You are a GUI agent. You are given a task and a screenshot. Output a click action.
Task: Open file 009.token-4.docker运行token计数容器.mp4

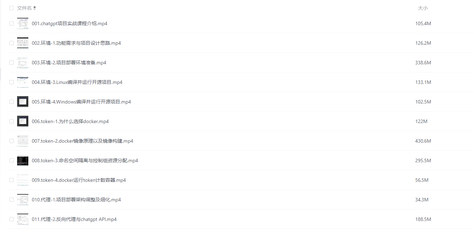(x=79, y=180)
